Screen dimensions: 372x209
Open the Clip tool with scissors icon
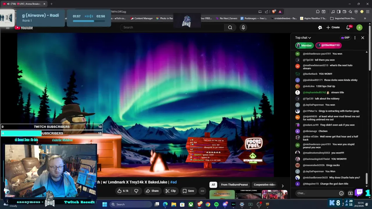[170, 191]
